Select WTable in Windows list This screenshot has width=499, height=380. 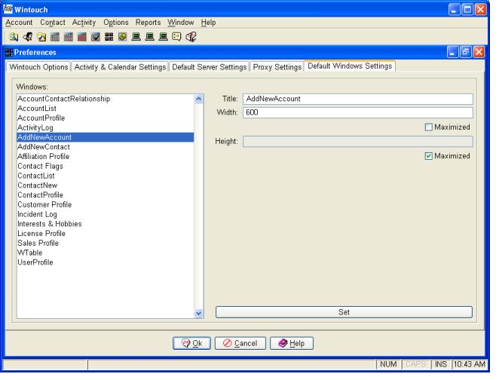[105, 253]
